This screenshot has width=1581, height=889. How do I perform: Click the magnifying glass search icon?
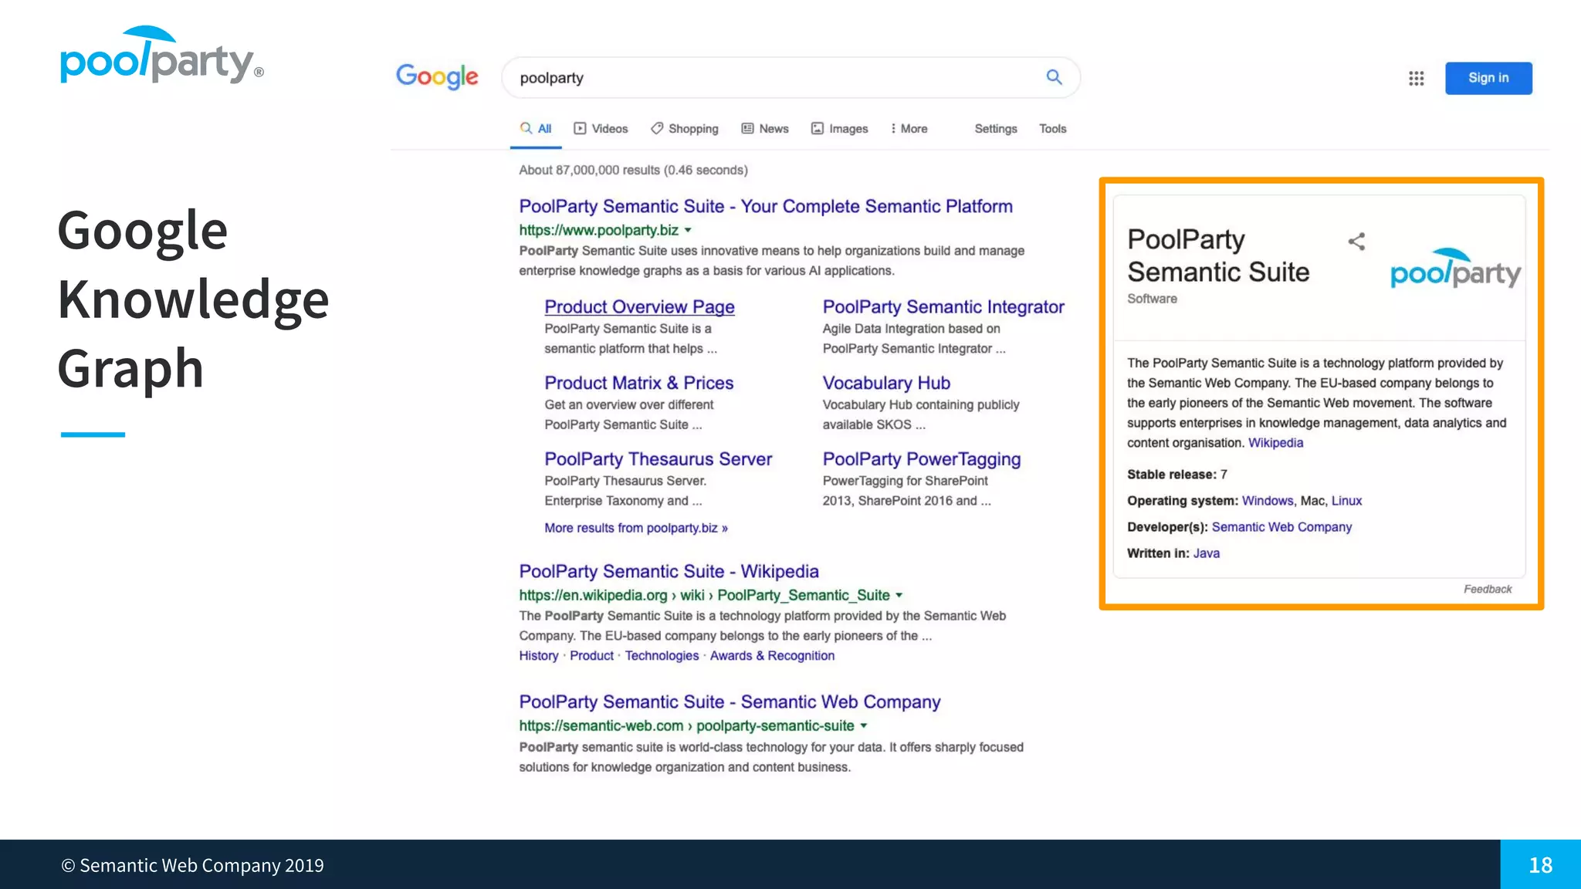tap(1054, 77)
